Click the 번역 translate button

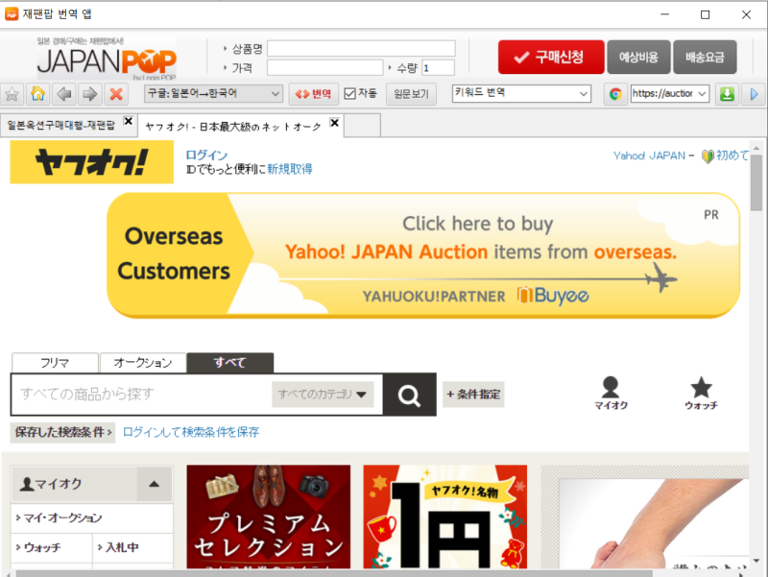click(314, 94)
